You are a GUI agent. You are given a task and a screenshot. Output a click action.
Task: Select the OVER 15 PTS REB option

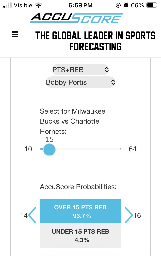point(80,211)
